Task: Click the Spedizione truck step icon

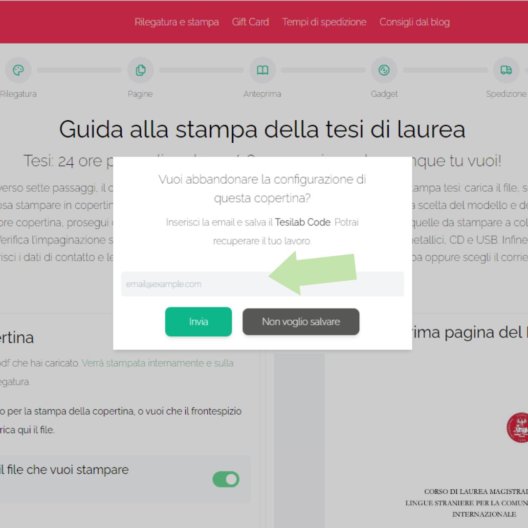Action: pos(506,70)
